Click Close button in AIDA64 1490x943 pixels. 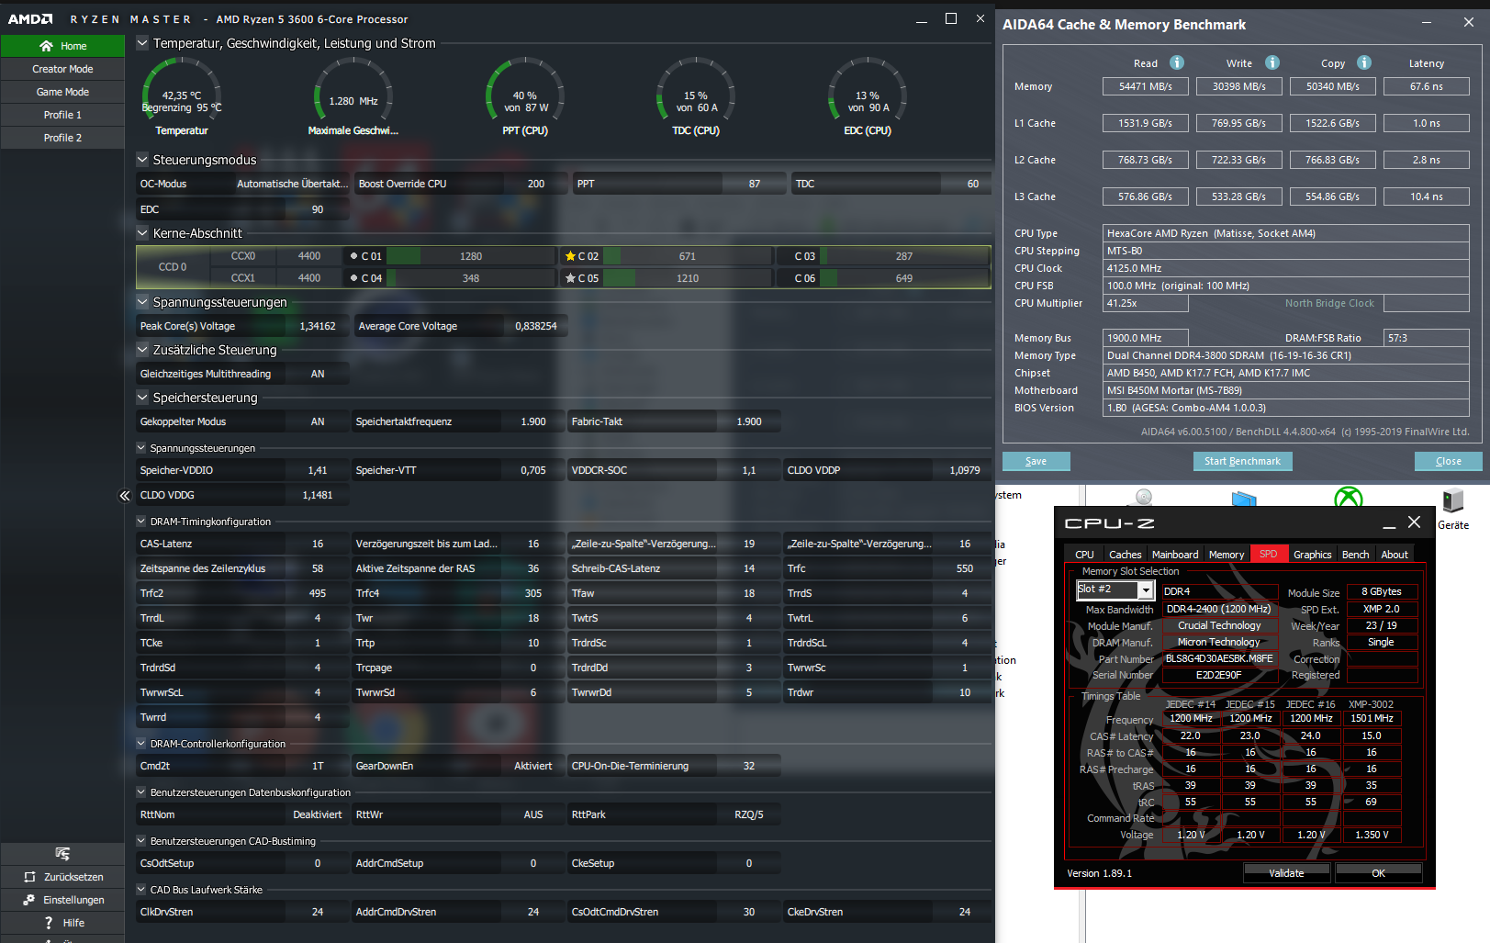coord(1448,461)
